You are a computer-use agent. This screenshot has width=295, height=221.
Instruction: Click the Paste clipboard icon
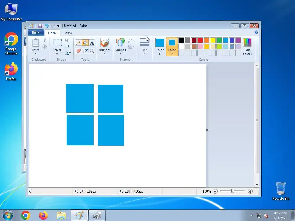coord(35,43)
